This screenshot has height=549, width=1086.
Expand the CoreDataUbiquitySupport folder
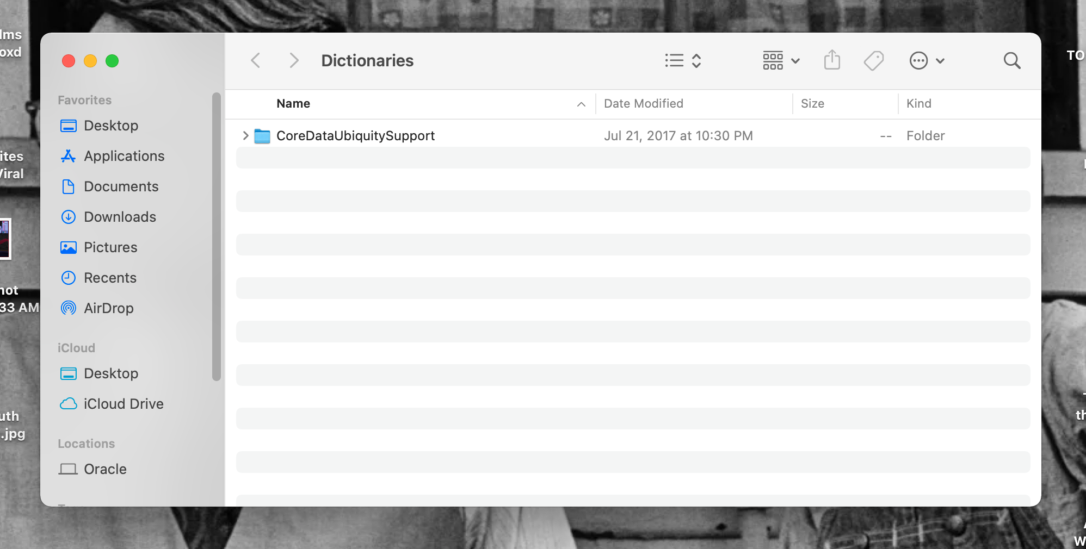(x=245, y=136)
